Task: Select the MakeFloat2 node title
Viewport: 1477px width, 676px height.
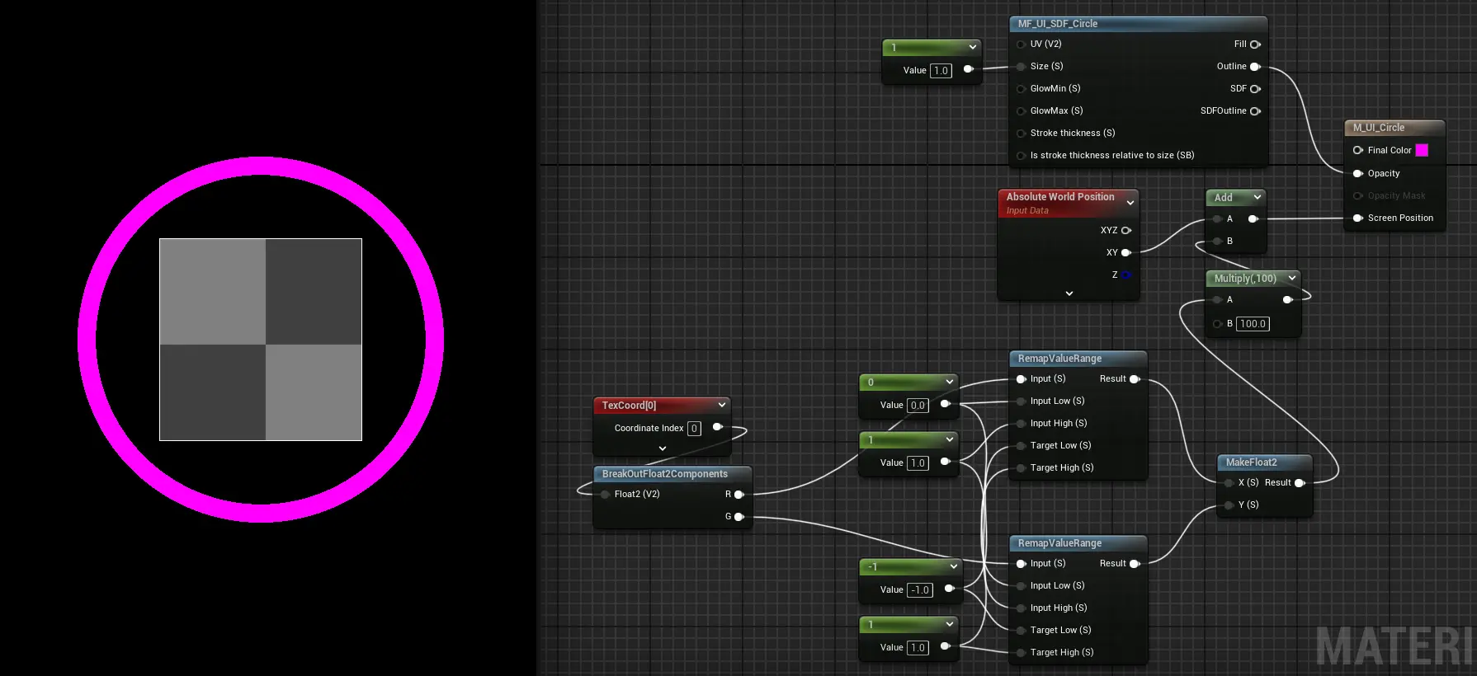Action: tap(1251, 462)
